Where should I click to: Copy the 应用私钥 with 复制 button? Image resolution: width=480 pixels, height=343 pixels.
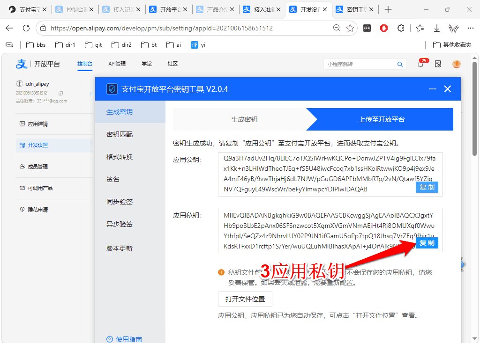pyautogui.click(x=427, y=243)
